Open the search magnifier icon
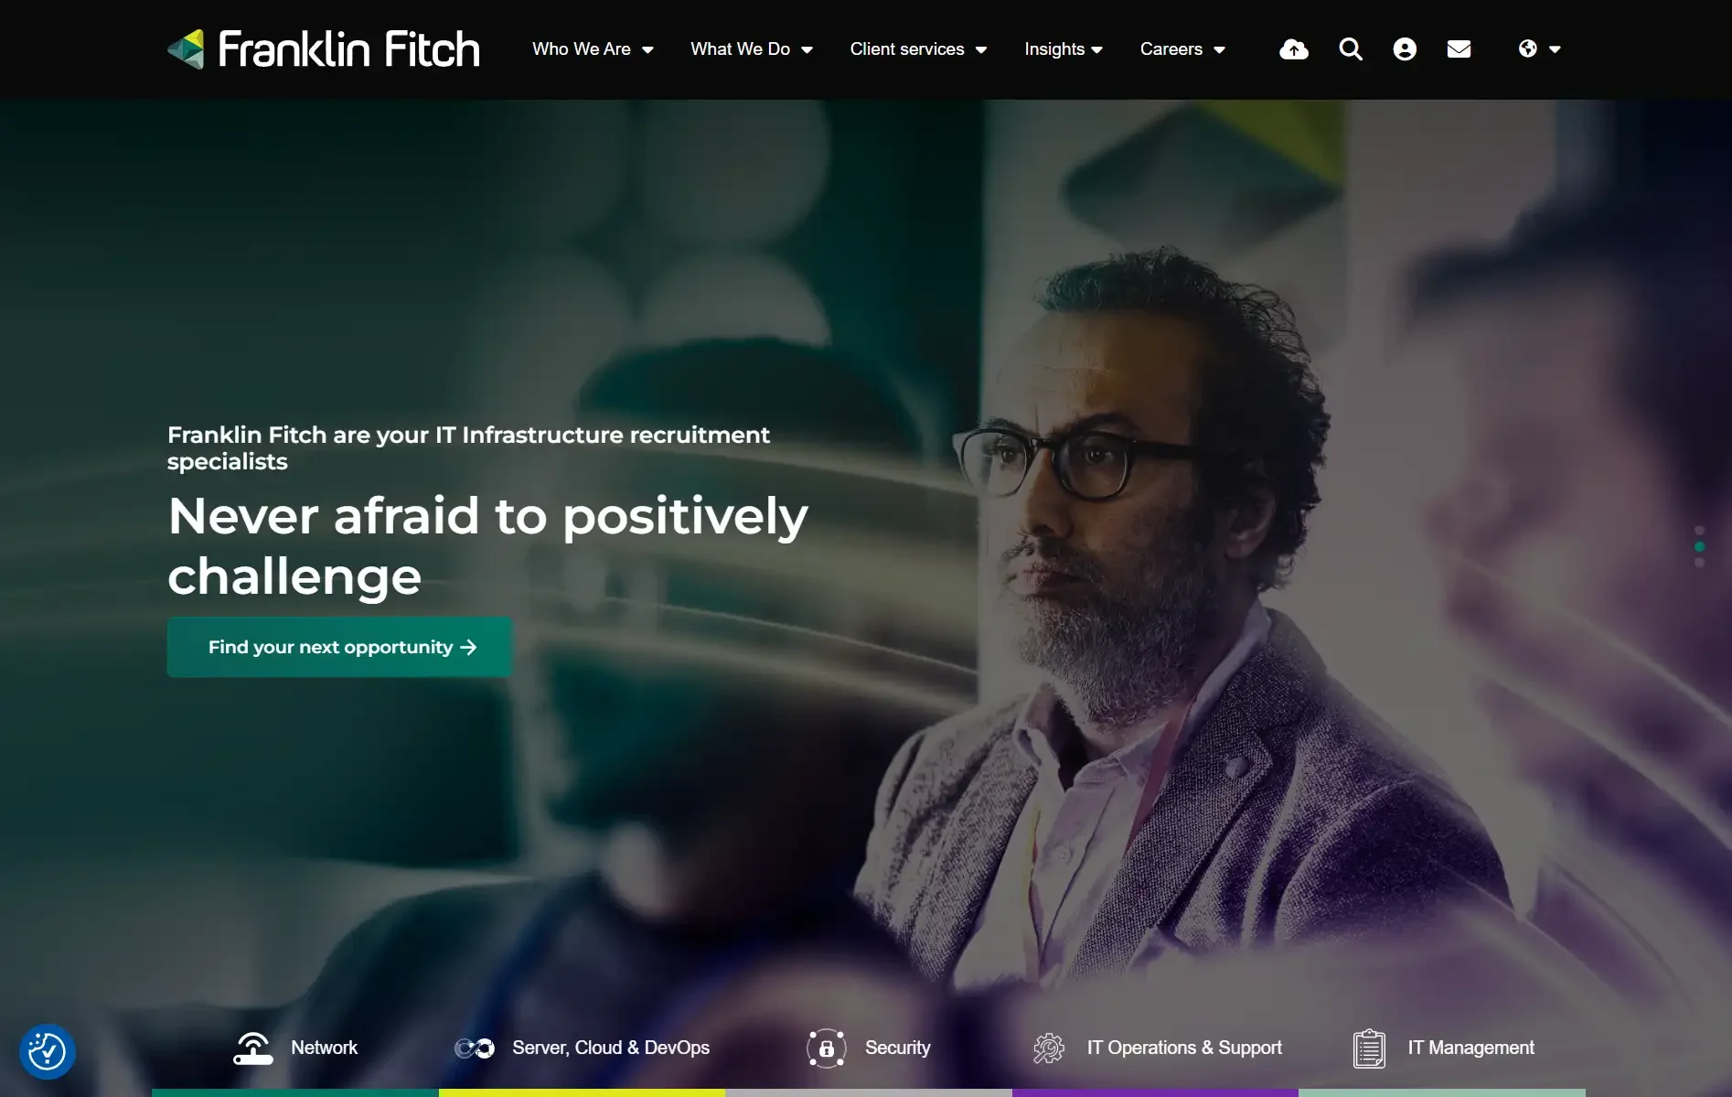This screenshot has height=1097, width=1732. coord(1351,49)
